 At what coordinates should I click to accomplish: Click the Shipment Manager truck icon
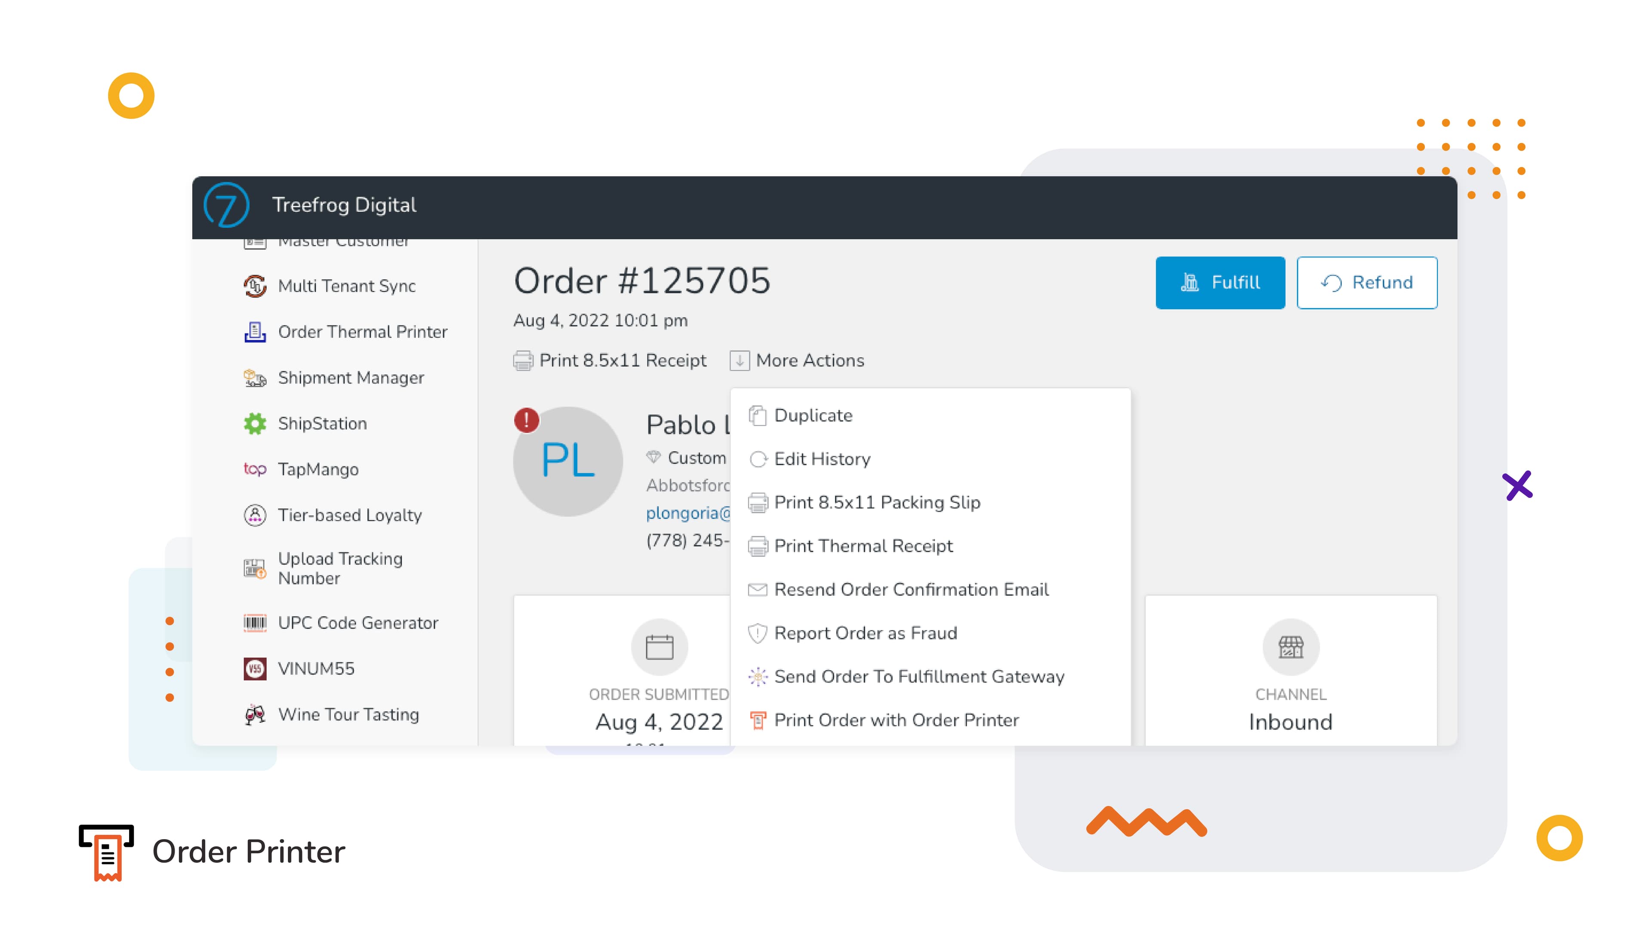point(255,378)
